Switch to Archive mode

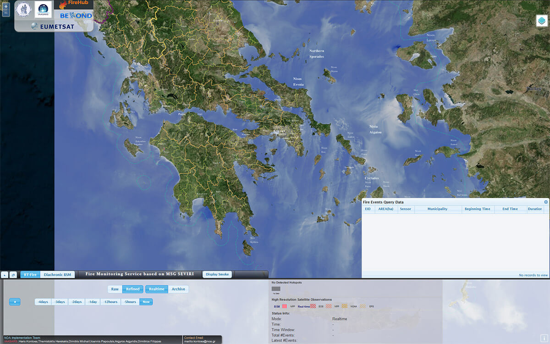pos(178,289)
